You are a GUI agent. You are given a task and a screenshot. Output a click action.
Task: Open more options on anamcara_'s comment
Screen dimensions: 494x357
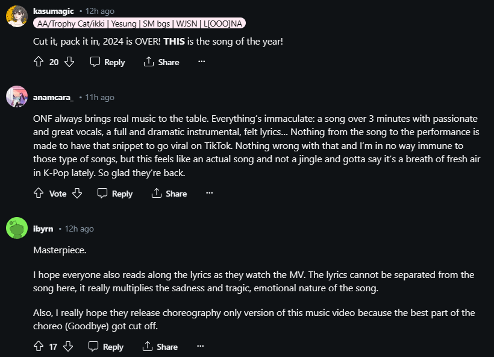209,193
